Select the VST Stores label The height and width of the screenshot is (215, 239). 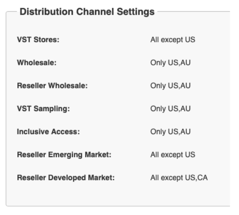tap(38, 40)
